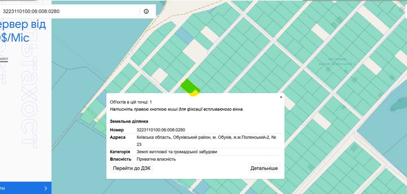Viewport: 407px width, 194px height.
Task: Open the underlined 'хост' ad link
Action: click(x=4, y=60)
